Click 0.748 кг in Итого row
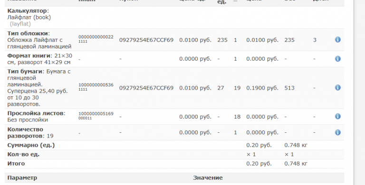The image size is (365, 185). point(296,164)
